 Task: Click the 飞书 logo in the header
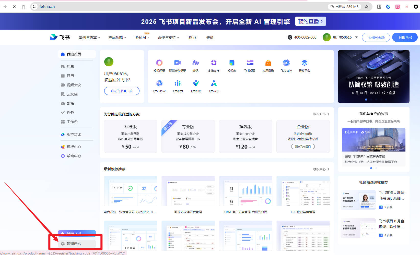(60, 37)
